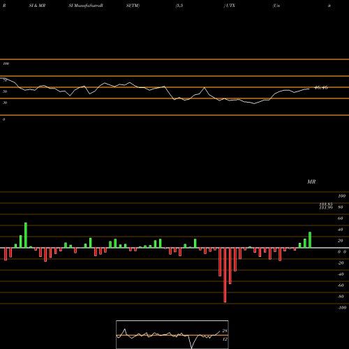Click RSI axis label 0 on left
The image size is (349, 349).
click(3, 119)
